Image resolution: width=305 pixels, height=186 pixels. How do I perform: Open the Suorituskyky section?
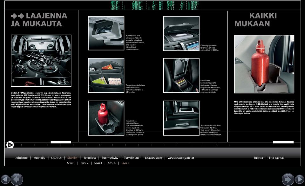click(110, 158)
